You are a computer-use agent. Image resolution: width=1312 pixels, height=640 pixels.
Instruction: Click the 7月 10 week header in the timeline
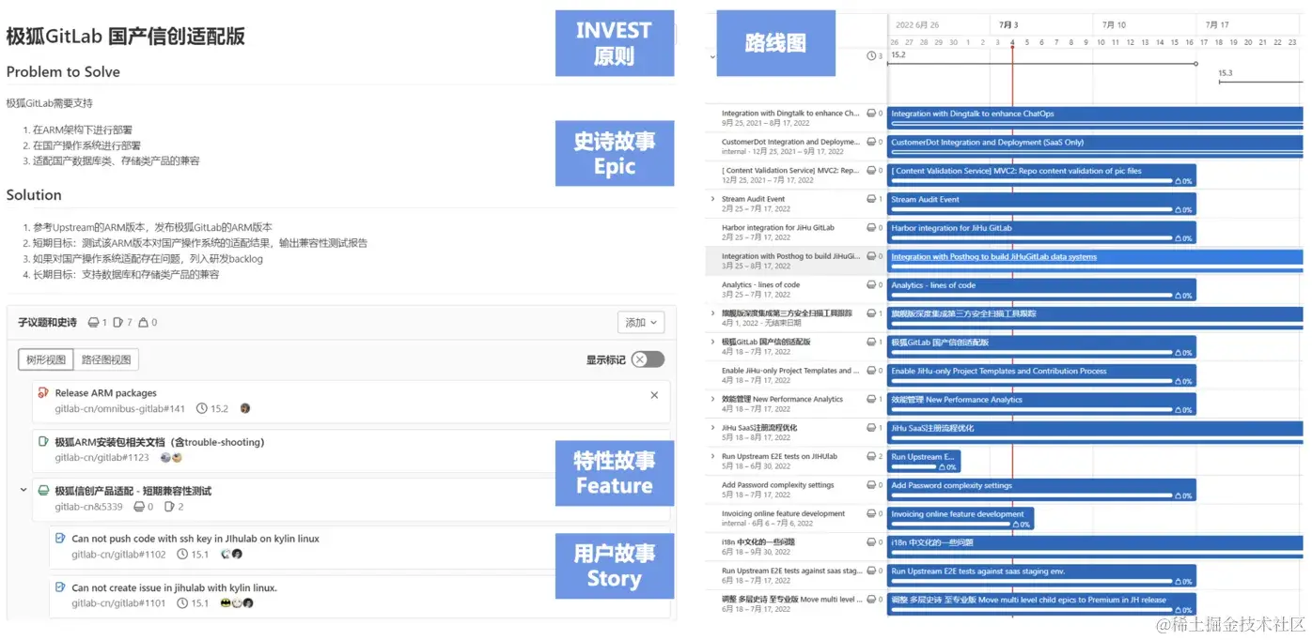(x=1115, y=25)
